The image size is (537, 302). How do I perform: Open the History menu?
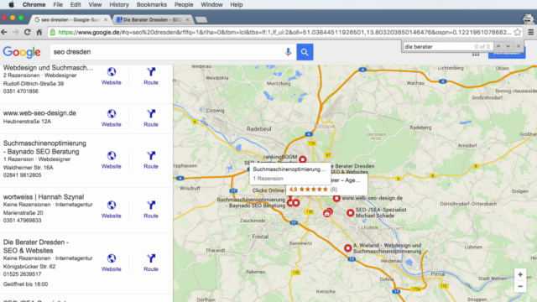click(x=119, y=4)
